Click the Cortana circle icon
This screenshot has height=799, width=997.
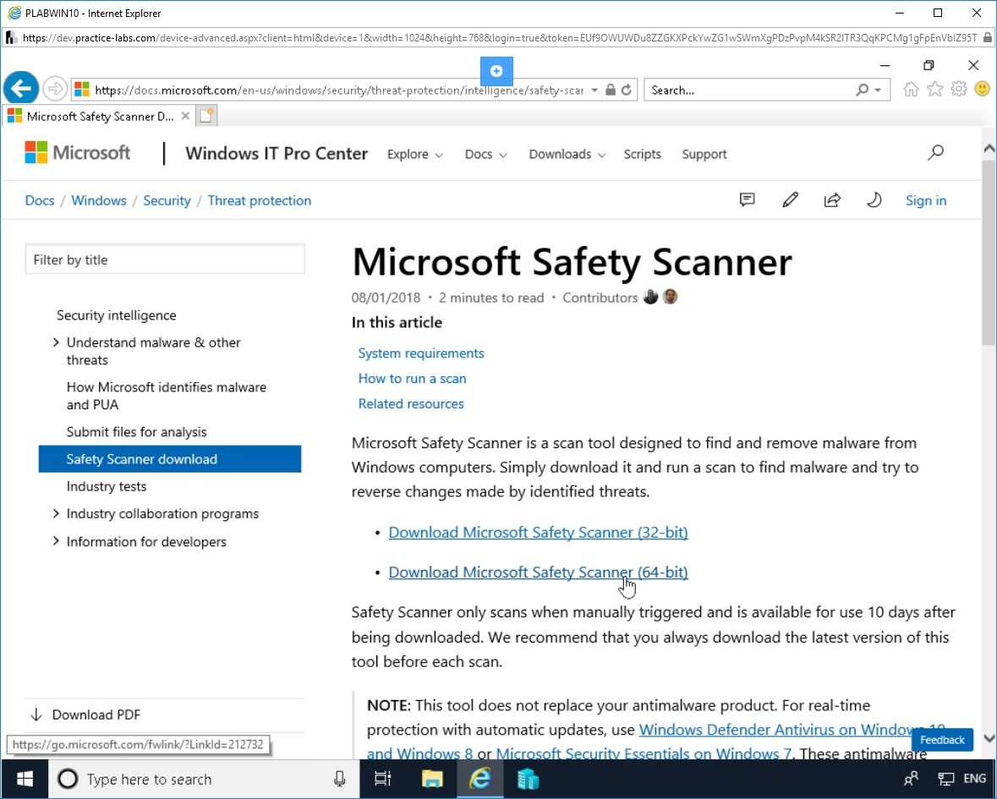tap(68, 779)
